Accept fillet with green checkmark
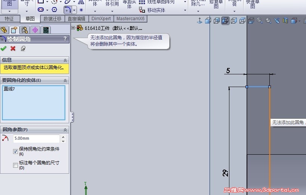The image size is (306, 195). point(3,49)
